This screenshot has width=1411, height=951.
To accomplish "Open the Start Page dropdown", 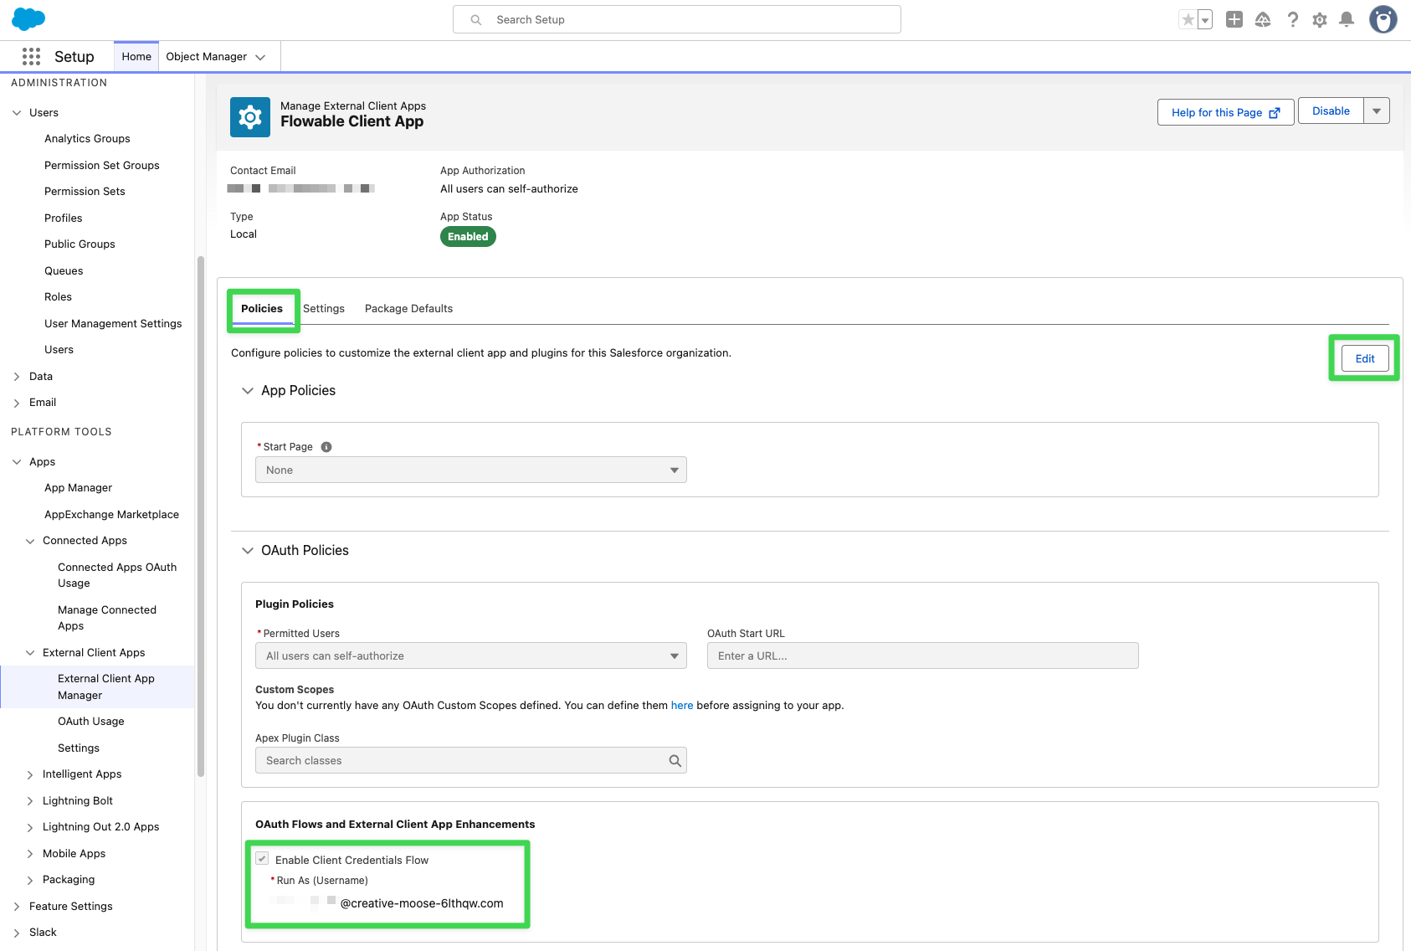I will click(674, 470).
